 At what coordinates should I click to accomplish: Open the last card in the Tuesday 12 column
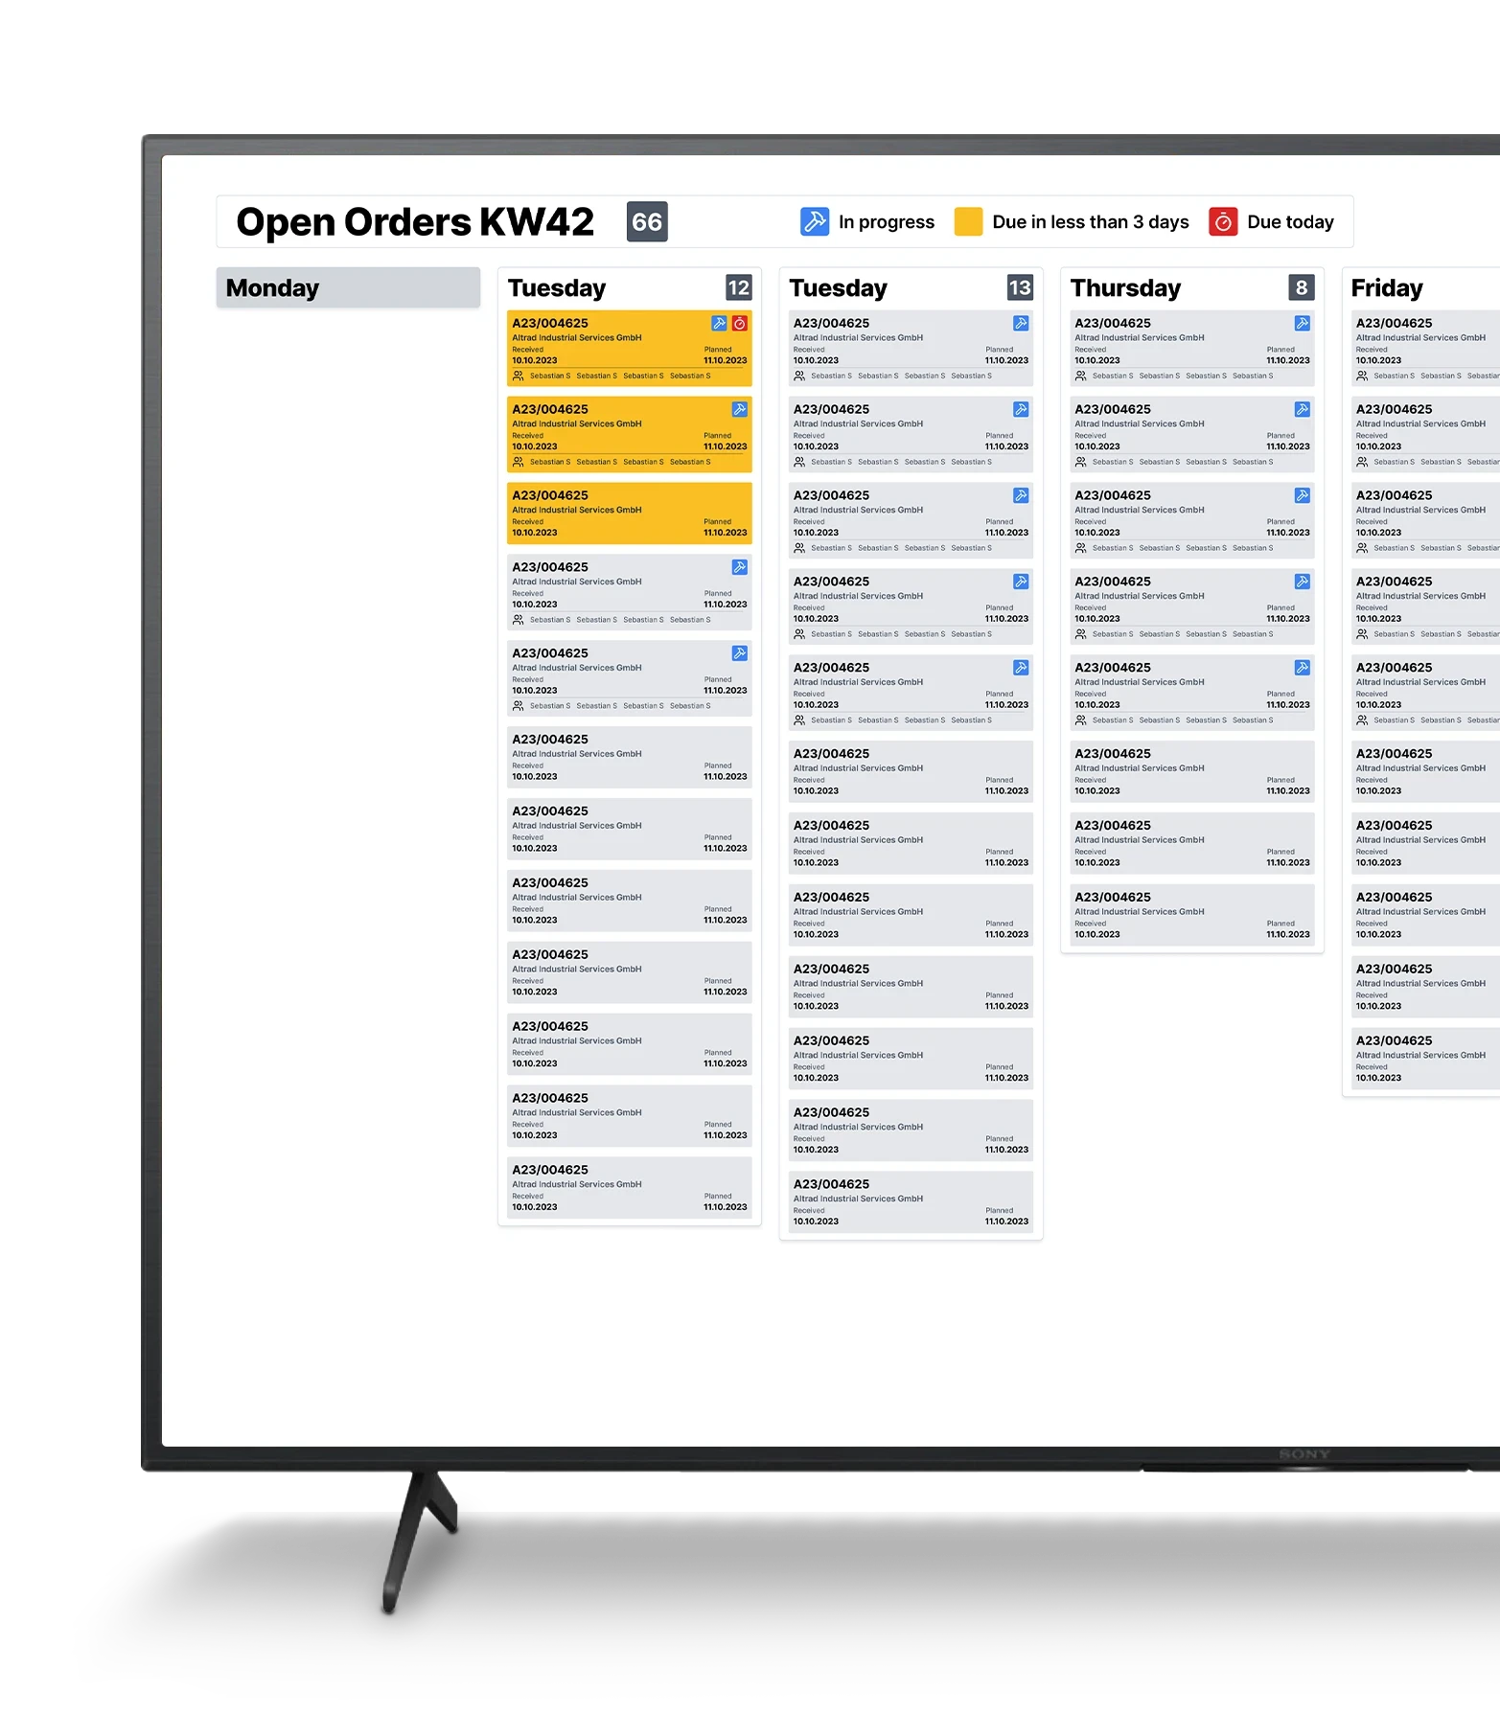pyautogui.click(x=630, y=1188)
